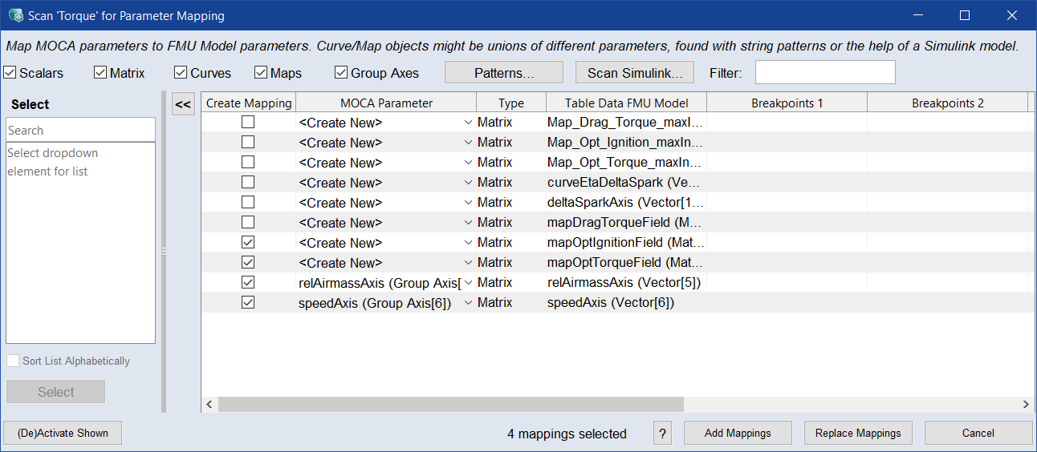The height and width of the screenshot is (452, 1037).
Task: Expand the relAirmassAxis MOCA Parameter dropdown
Action: pos(468,283)
